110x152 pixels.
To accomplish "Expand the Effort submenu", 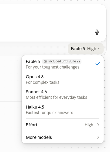I will (x=63, y=125).
